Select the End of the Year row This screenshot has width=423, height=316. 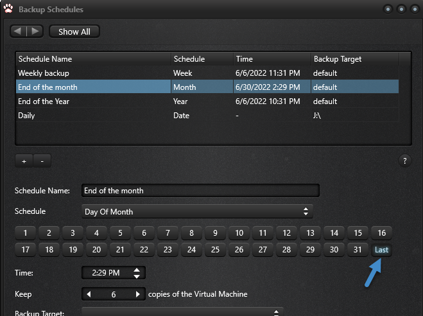coord(207,101)
